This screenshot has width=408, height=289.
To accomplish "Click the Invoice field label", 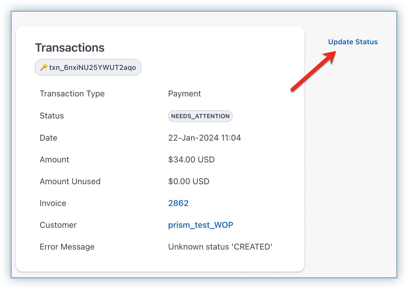I will 53,203.
